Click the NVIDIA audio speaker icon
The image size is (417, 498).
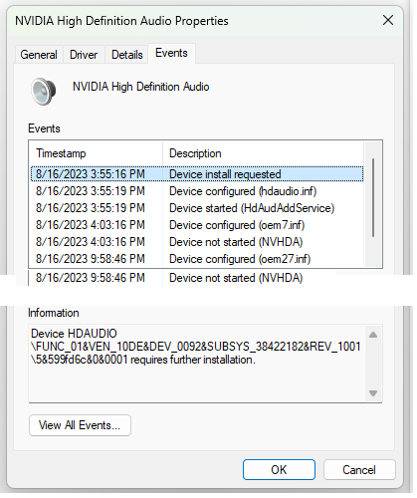pyautogui.click(x=44, y=92)
